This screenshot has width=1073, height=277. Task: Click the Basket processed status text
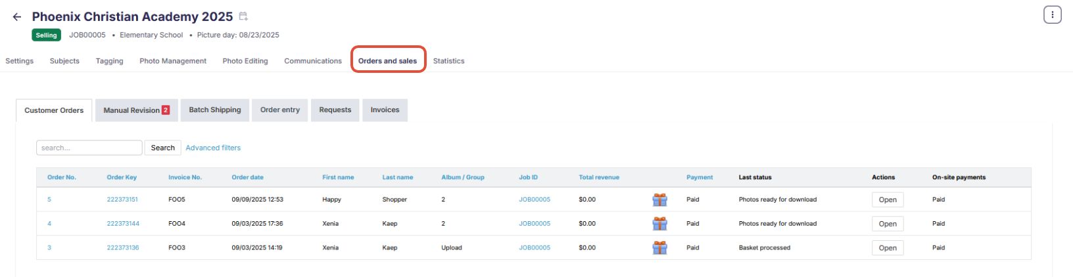point(765,248)
